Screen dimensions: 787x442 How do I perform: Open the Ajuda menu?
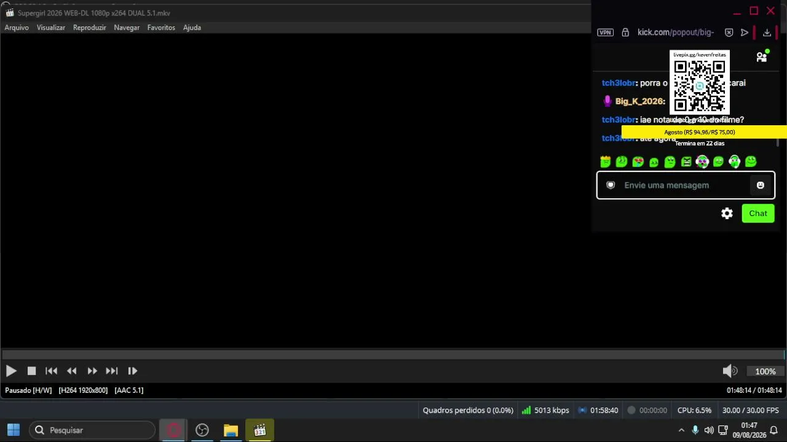click(192, 28)
